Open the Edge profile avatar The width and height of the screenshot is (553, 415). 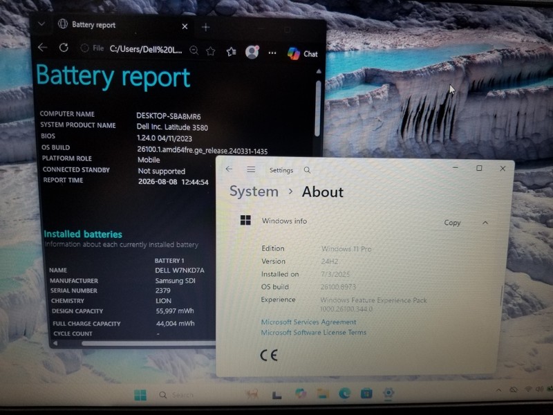tap(252, 53)
